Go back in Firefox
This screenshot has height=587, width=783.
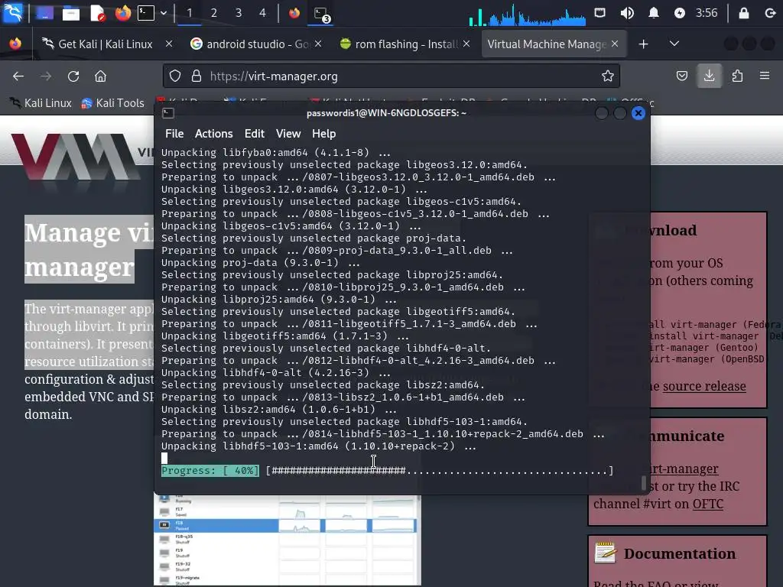[x=18, y=76]
